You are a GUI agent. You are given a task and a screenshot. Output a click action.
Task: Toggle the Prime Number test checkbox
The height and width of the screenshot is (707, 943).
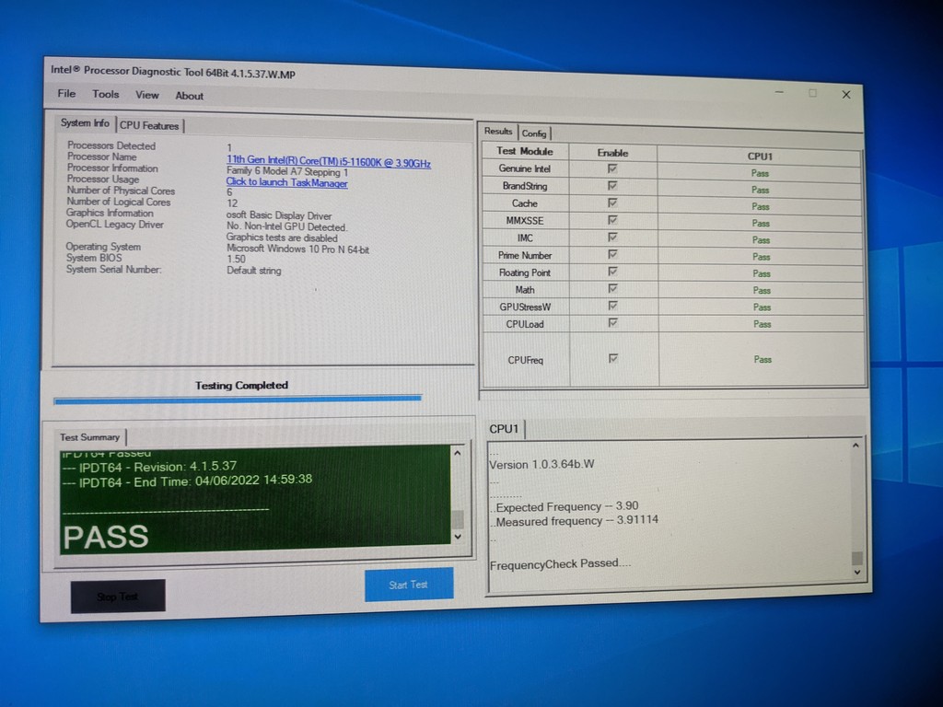(x=612, y=254)
